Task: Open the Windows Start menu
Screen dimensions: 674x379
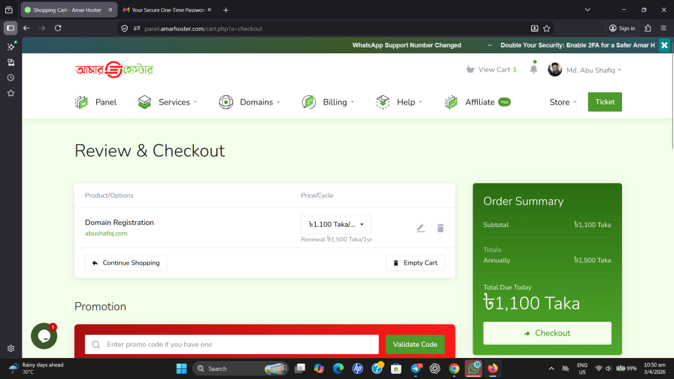Action: (182, 368)
